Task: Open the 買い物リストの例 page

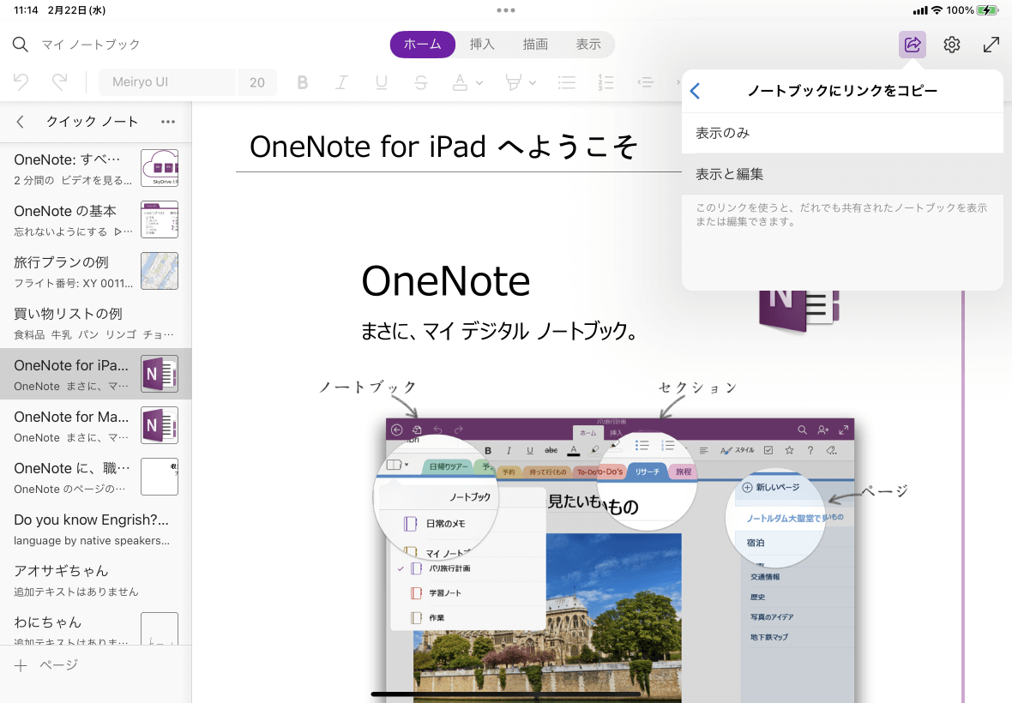Action: 95,322
